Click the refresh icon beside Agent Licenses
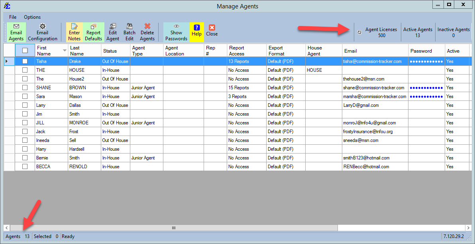Viewport: 475px width, 244px height. [359, 32]
